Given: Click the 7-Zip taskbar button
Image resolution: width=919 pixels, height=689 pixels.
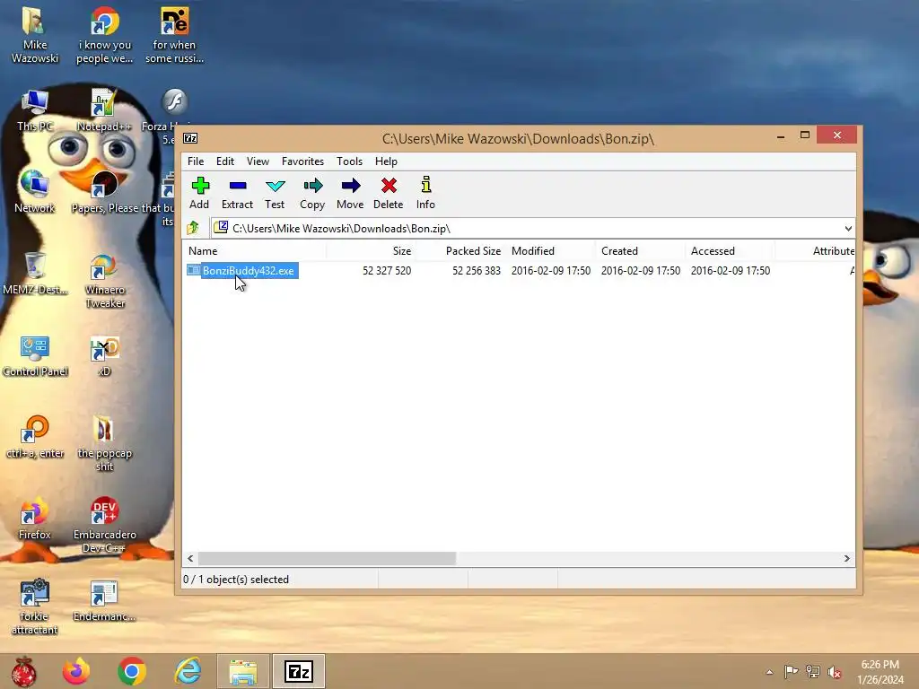Looking at the screenshot, I should (298, 671).
